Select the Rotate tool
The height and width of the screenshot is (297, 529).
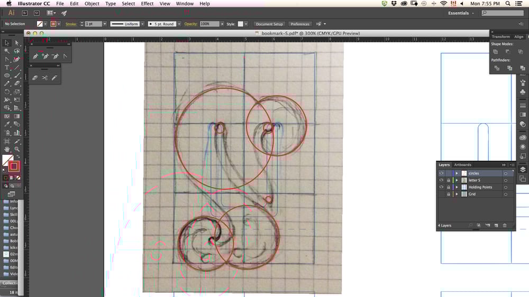tap(7, 92)
